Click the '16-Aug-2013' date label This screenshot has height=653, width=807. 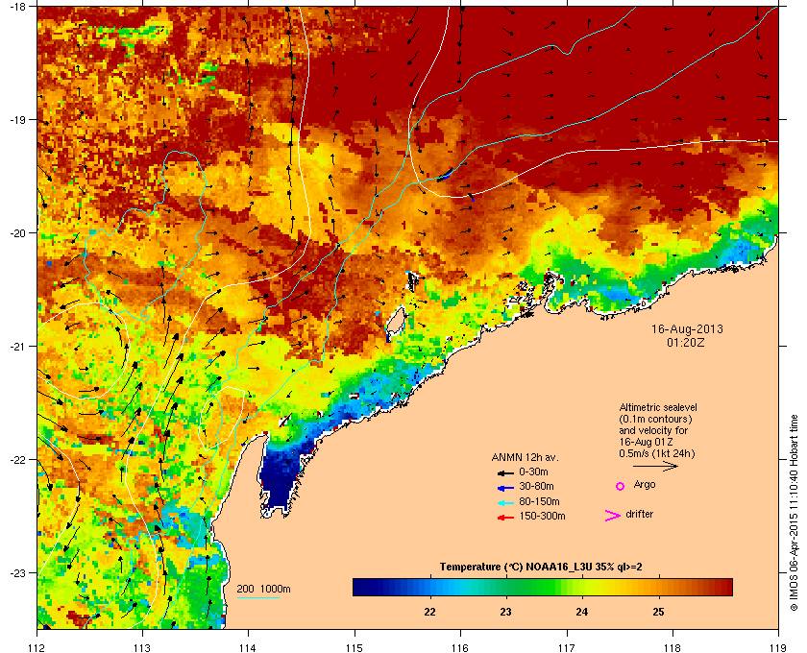pyautogui.click(x=687, y=328)
